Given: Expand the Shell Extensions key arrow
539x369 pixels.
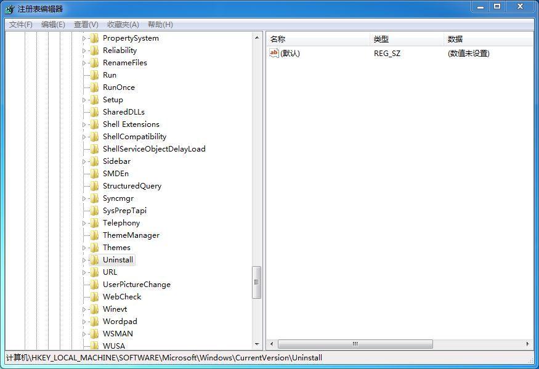Looking at the screenshot, I should (84, 125).
